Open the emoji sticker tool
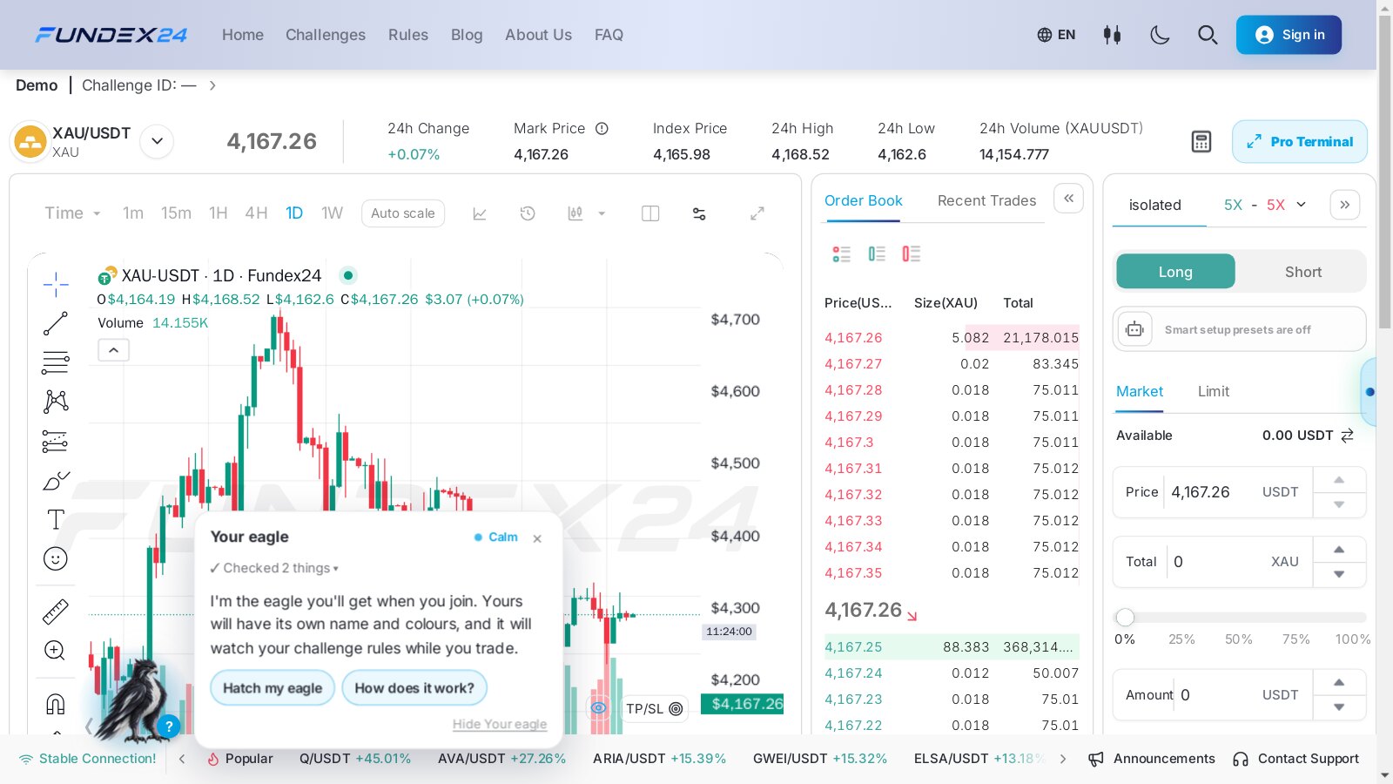 click(x=56, y=558)
